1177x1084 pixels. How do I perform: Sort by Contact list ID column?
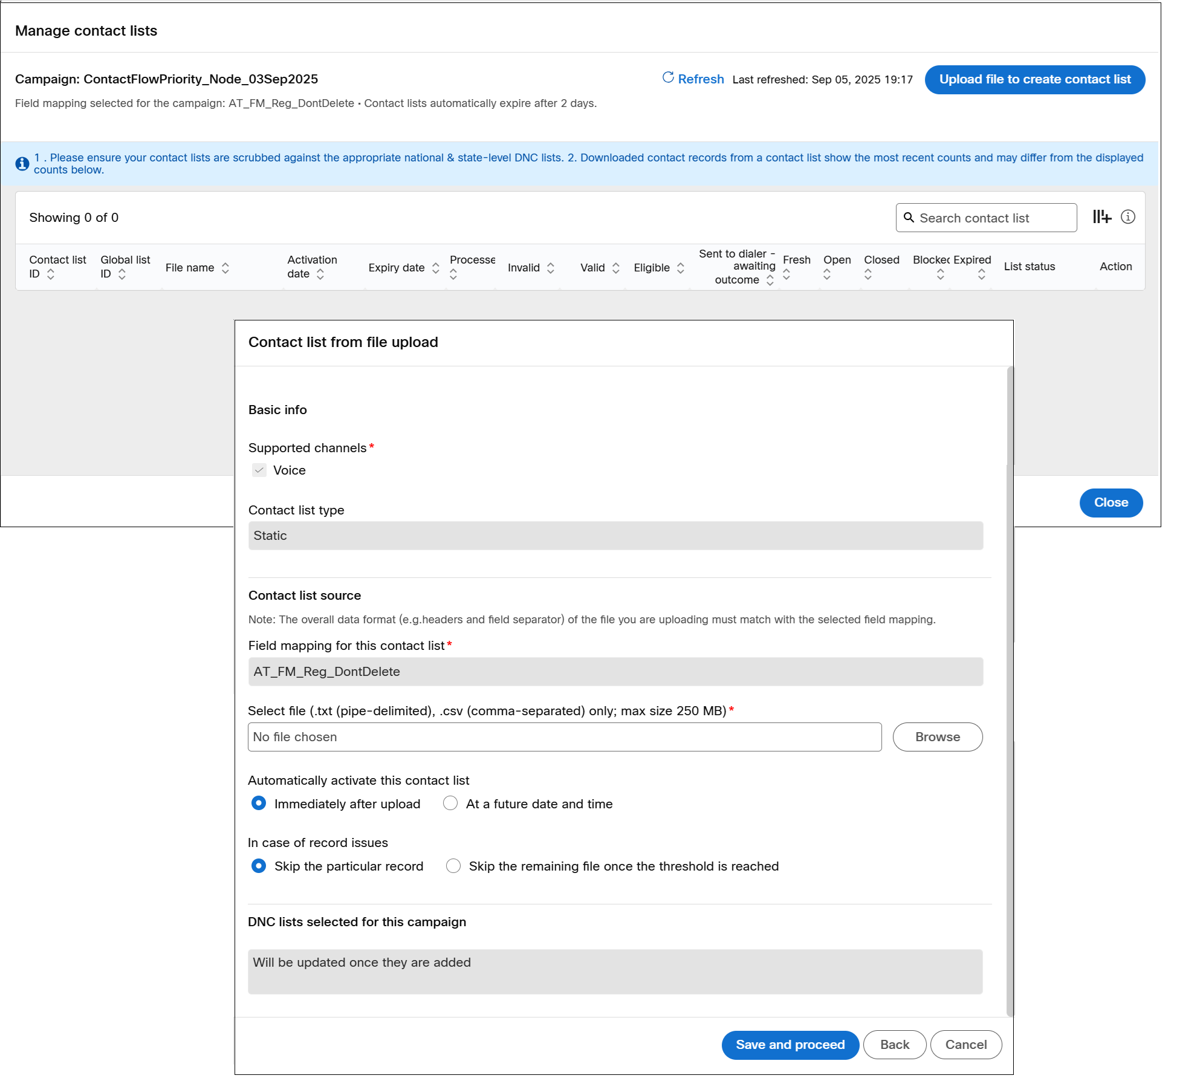(x=51, y=274)
